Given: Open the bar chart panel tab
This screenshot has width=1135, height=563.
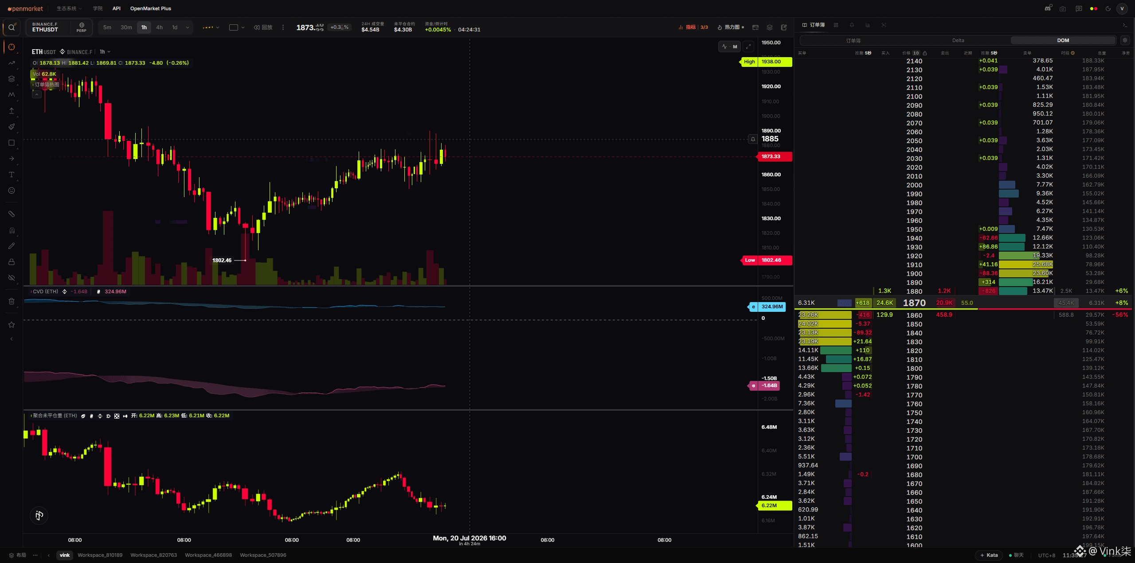Looking at the screenshot, I should (868, 25).
